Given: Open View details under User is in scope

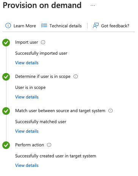Looking at the screenshot, I should [27, 97].
